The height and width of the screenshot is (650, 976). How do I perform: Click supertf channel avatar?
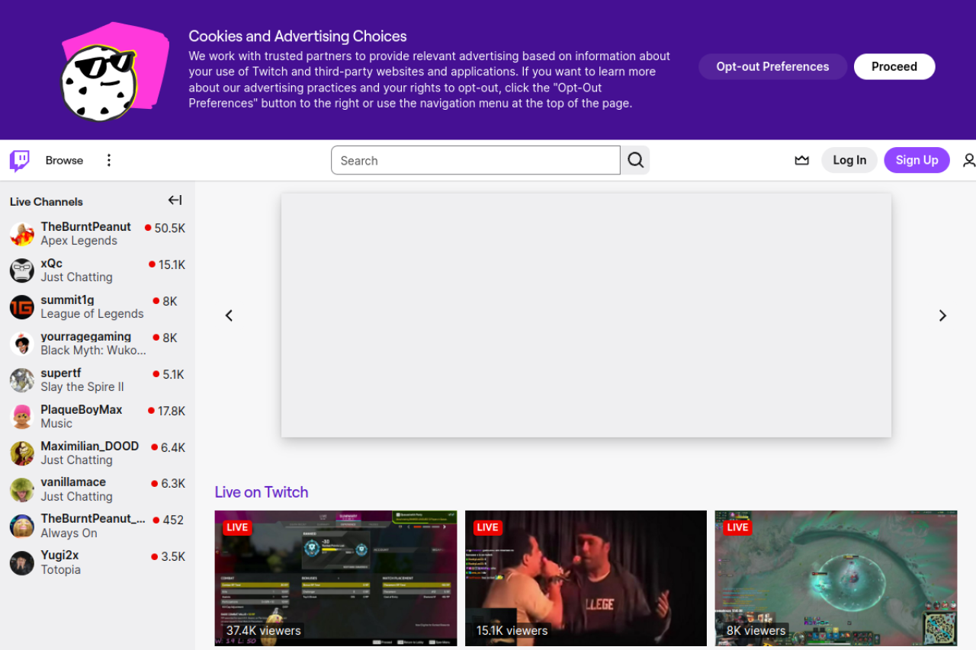point(22,380)
